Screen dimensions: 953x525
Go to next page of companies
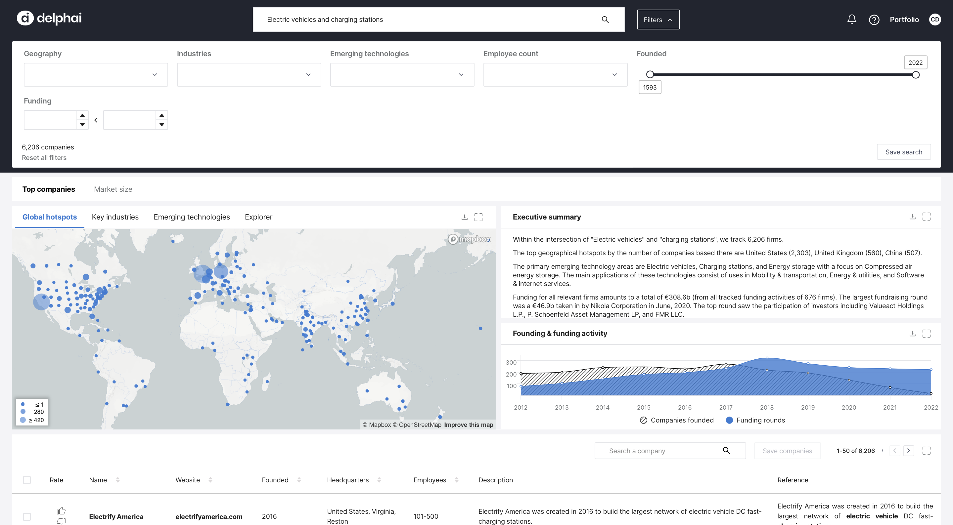pyautogui.click(x=908, y=450)
